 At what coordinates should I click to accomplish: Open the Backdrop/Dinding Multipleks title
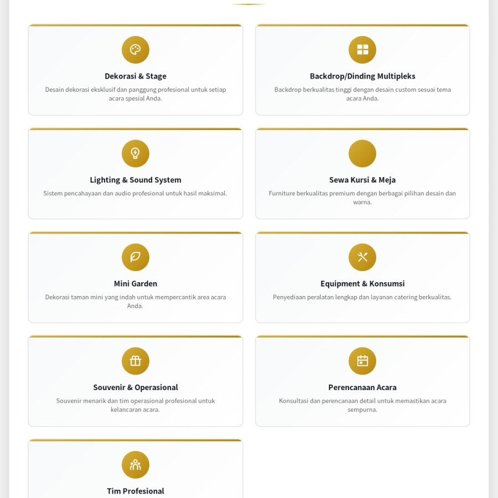pyautogui.click(x=362, y=76)
